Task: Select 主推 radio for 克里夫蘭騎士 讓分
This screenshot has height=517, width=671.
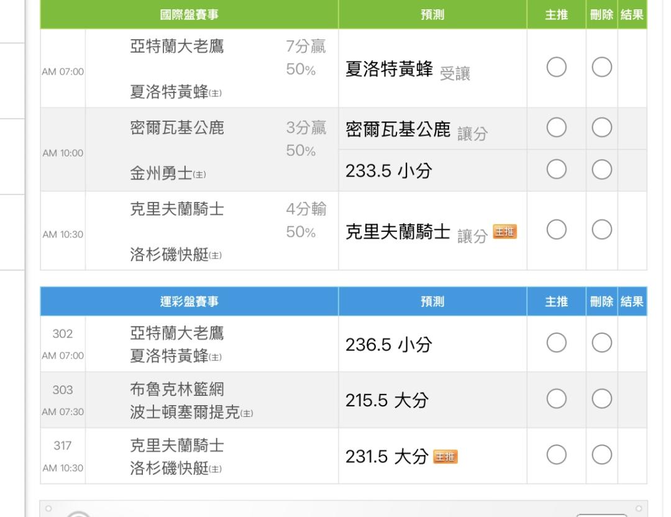Action: (x=556, y=231)
